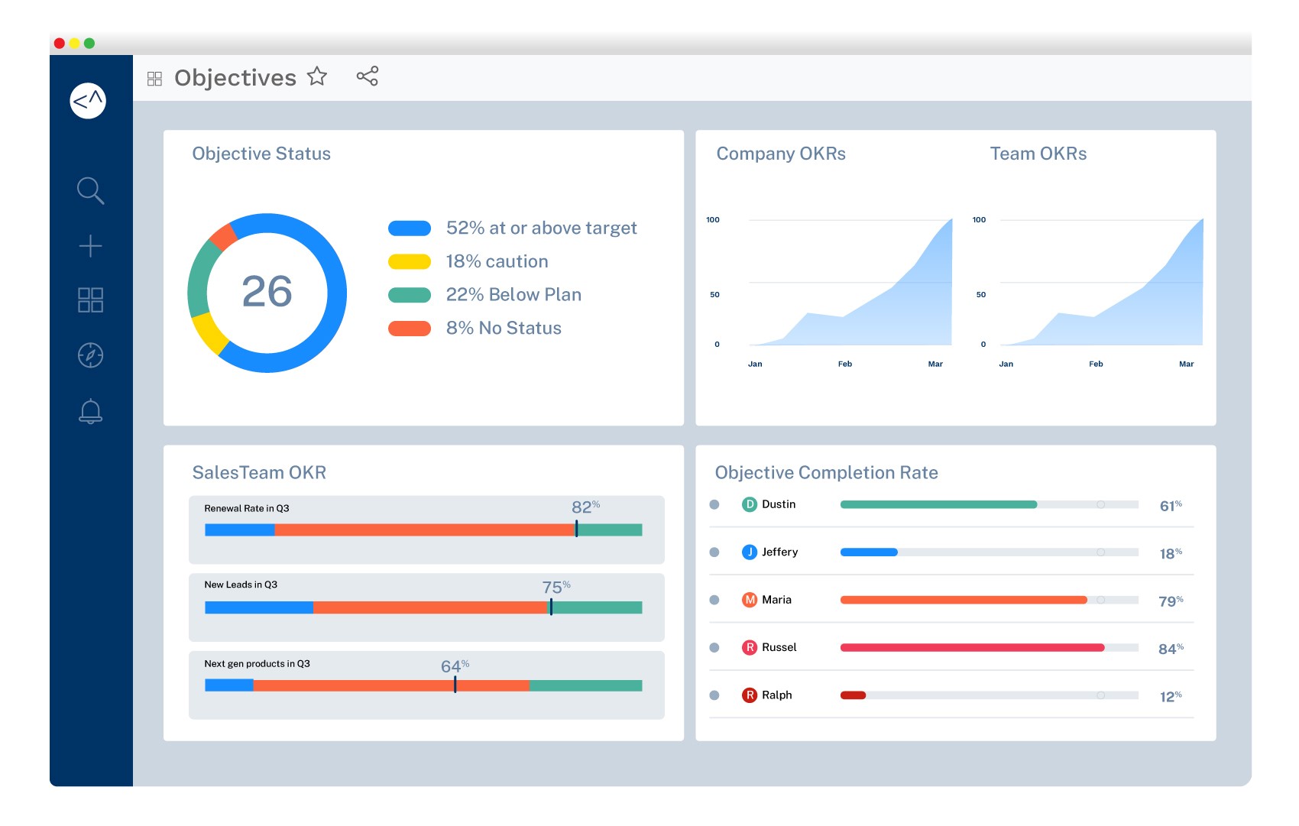
Task: Click the app logo in the sidebar
Action: click(x=88, y=101)
